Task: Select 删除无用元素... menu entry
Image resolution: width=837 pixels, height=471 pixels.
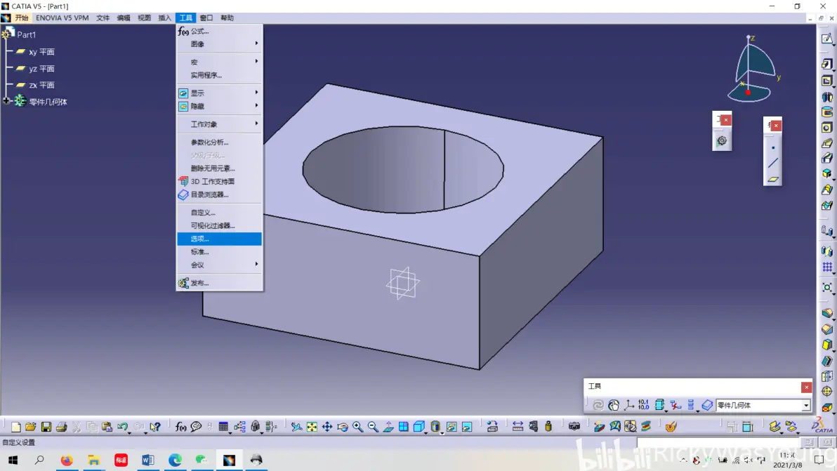Action: tap(219, 168)
